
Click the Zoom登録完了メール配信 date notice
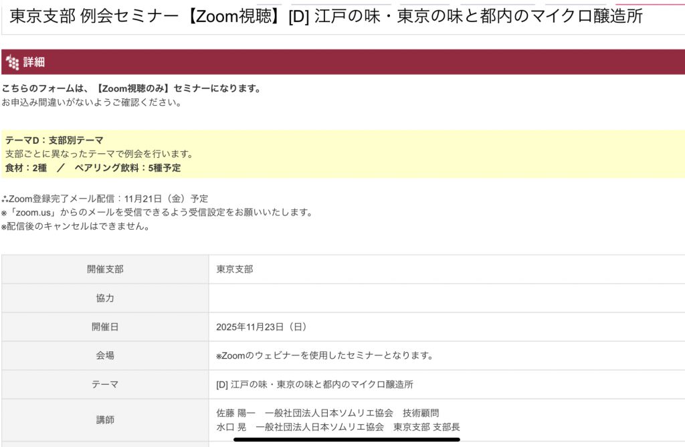point(105,199)
